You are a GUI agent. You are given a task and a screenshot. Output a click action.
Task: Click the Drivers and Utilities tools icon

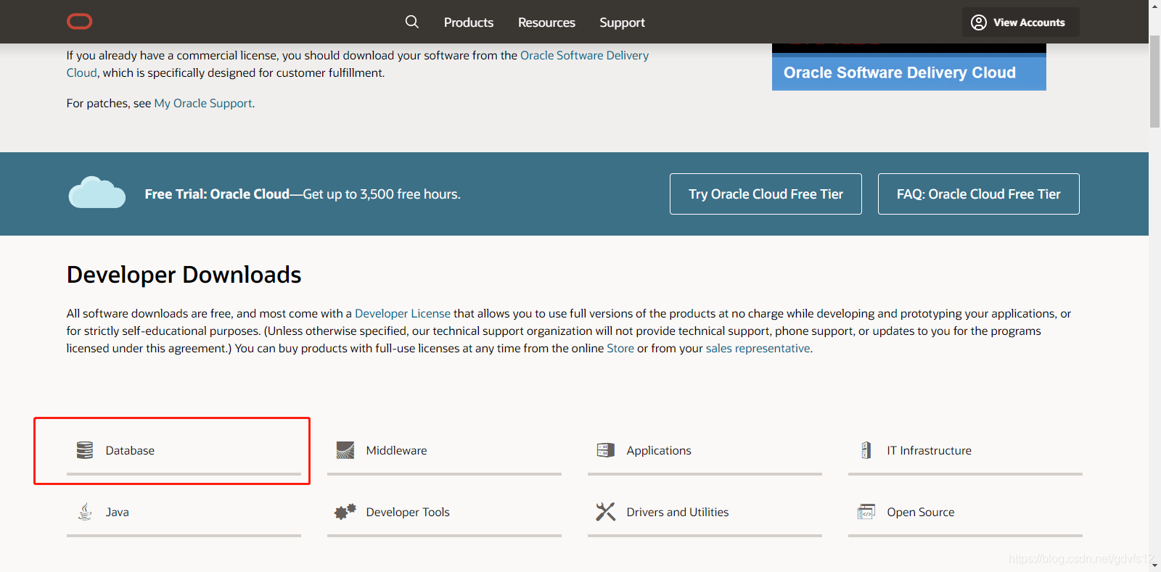click(606, 512)
